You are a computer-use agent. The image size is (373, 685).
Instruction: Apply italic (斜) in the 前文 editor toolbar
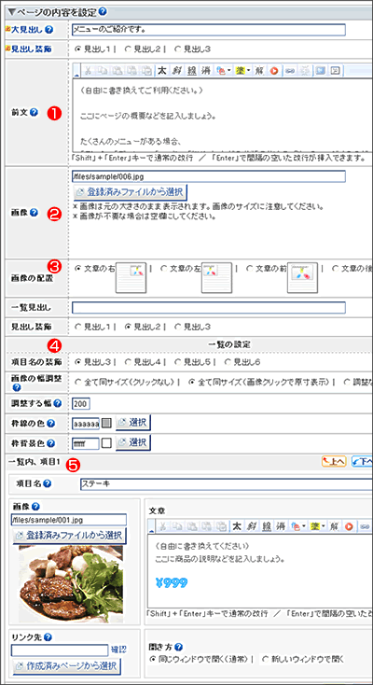pos(177,71)
